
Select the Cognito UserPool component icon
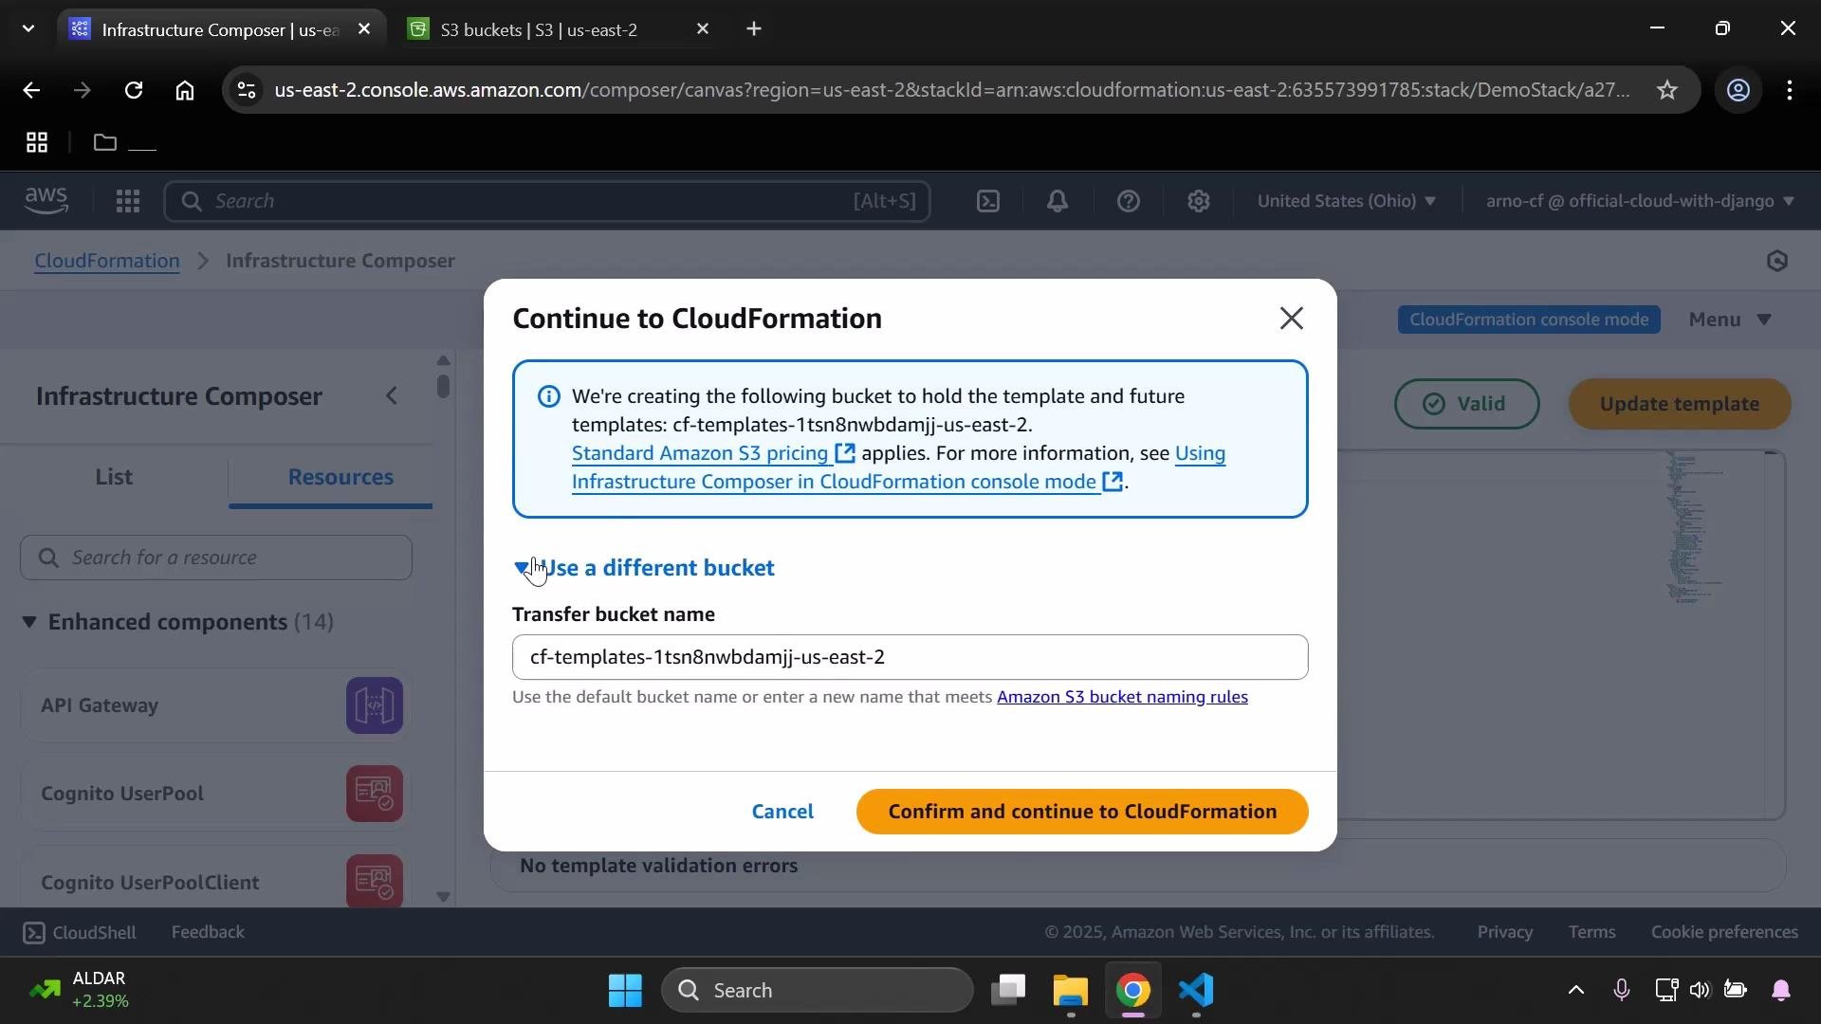pos(375,794)
